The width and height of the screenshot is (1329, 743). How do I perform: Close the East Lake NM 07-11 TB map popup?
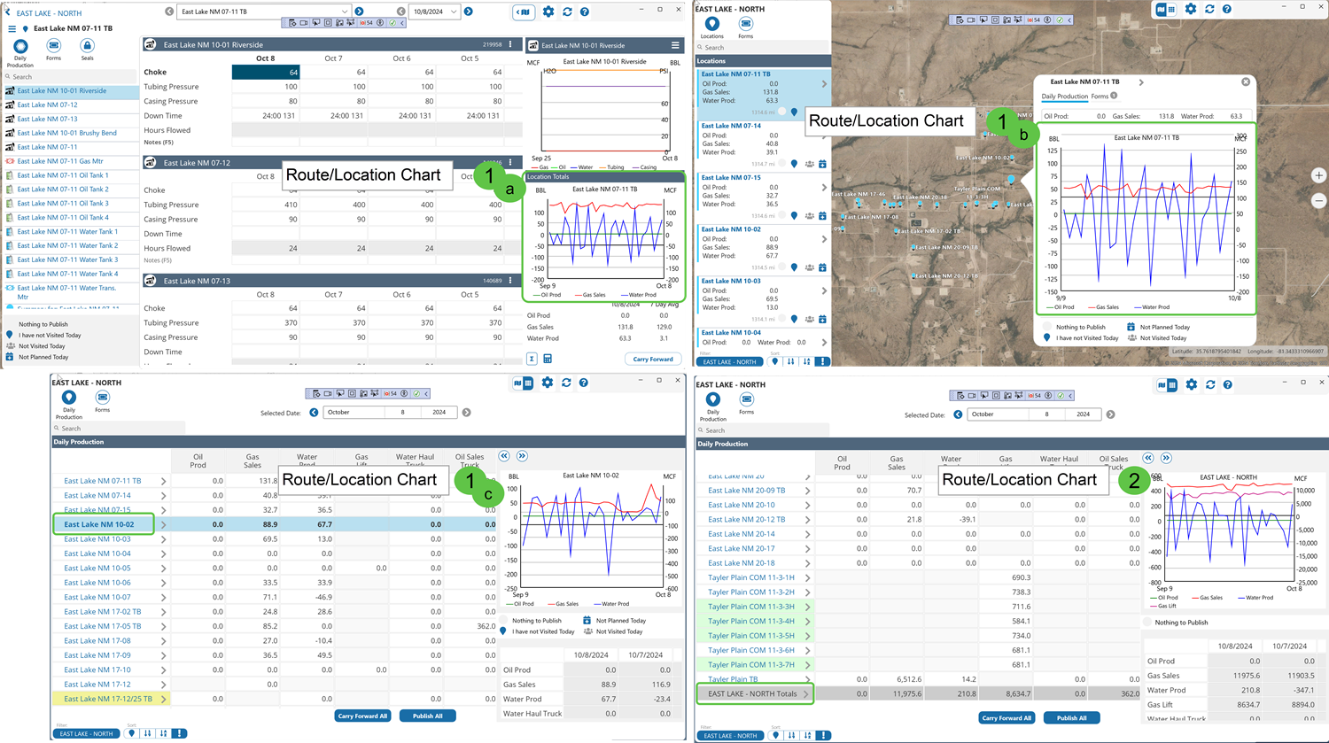tap(1246, 81)
